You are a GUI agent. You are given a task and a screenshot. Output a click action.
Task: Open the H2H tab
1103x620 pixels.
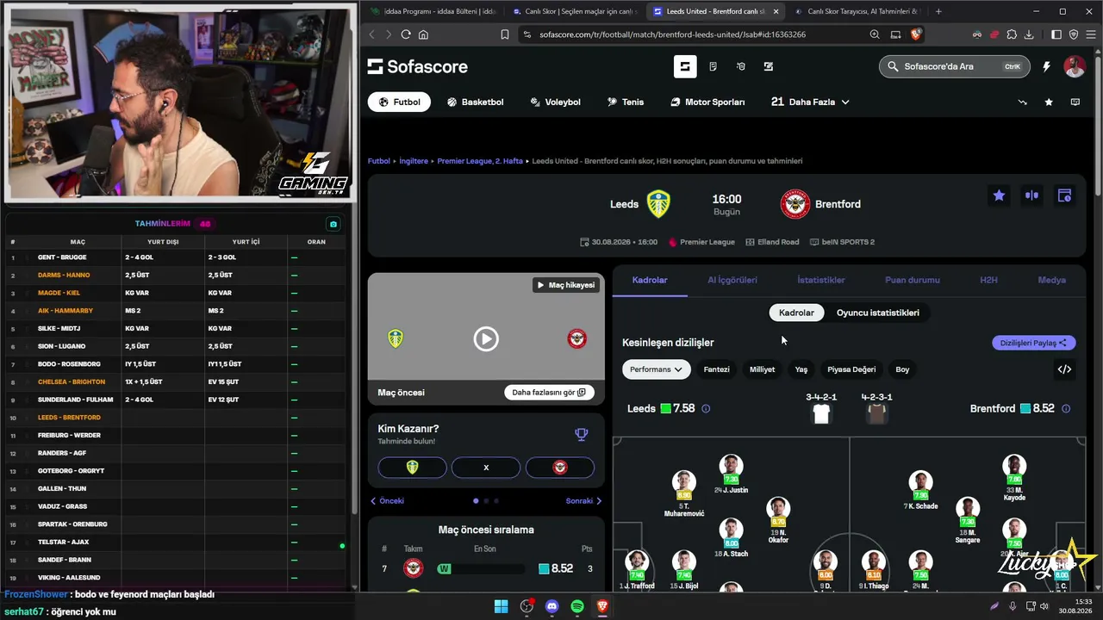tap(988, 280)
